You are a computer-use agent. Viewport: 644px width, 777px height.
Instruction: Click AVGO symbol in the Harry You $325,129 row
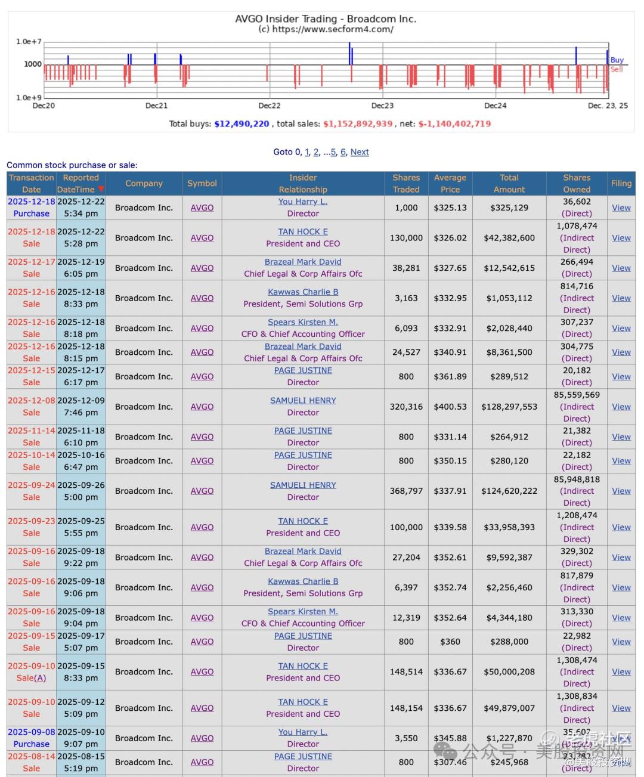coord(202,208)
